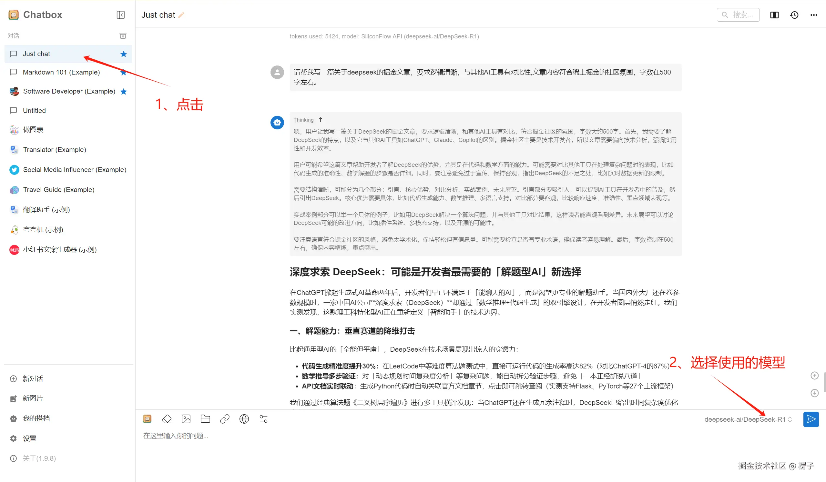Open the conversation history clock icon
826x482 pixels.
(x=794, y=15)
